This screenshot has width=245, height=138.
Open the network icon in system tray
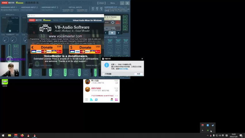click(x=217, y=136)
